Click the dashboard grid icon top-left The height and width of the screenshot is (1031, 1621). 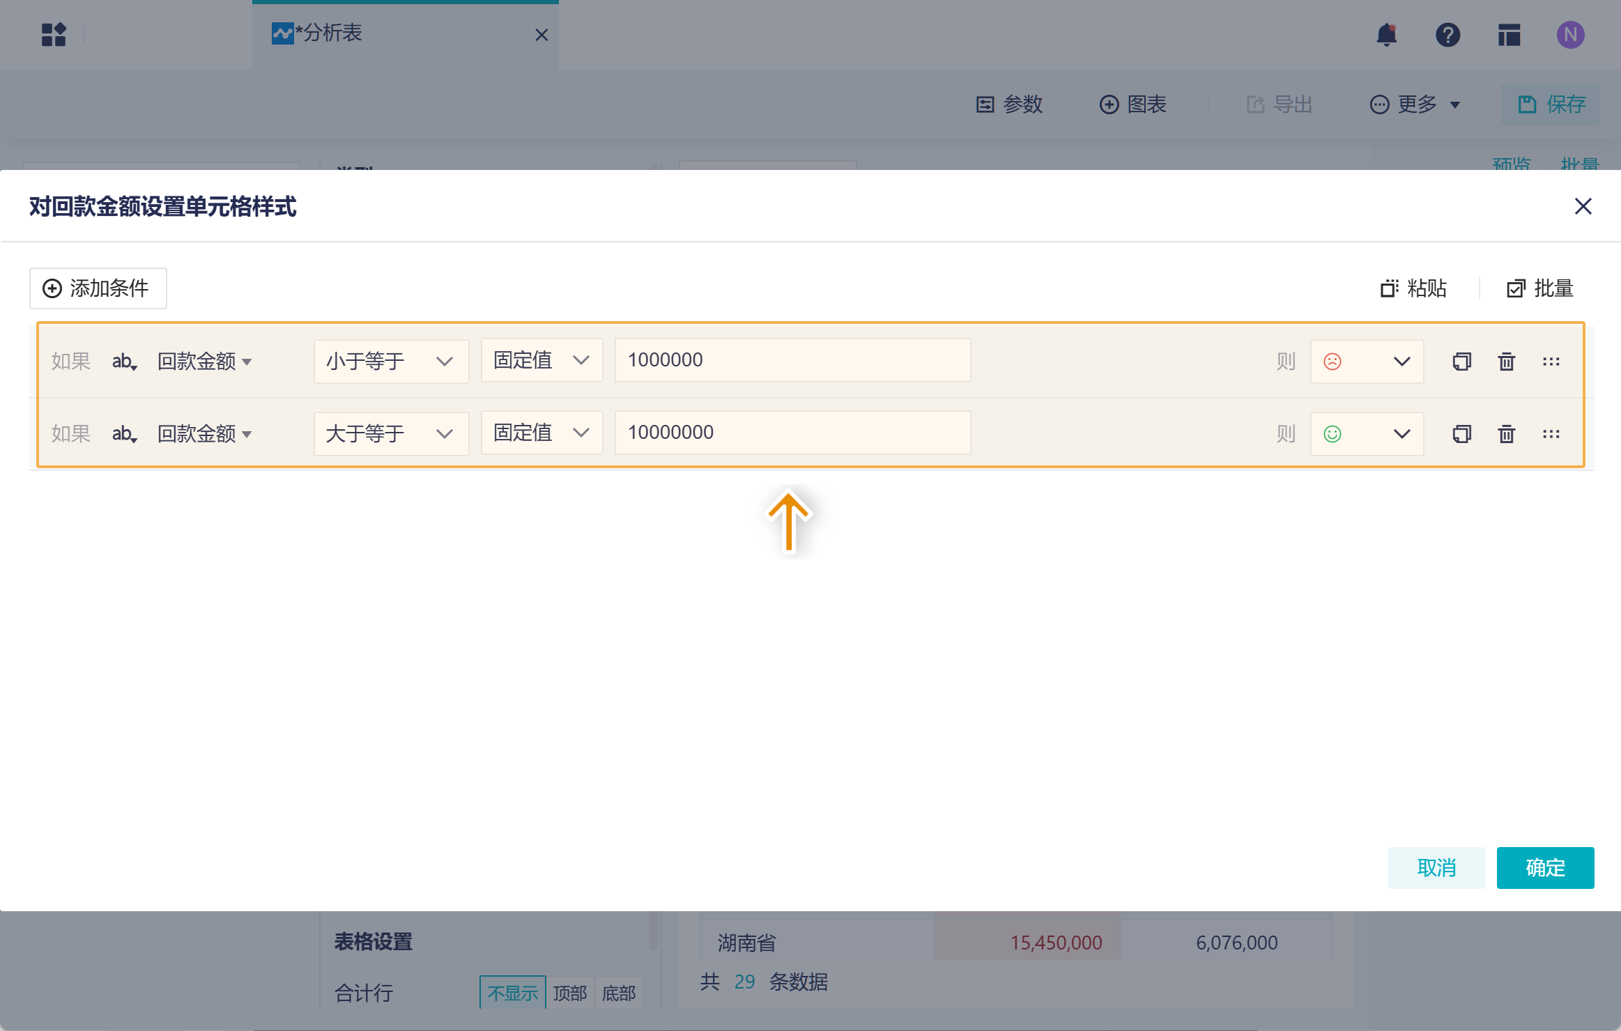coord(54,35)
